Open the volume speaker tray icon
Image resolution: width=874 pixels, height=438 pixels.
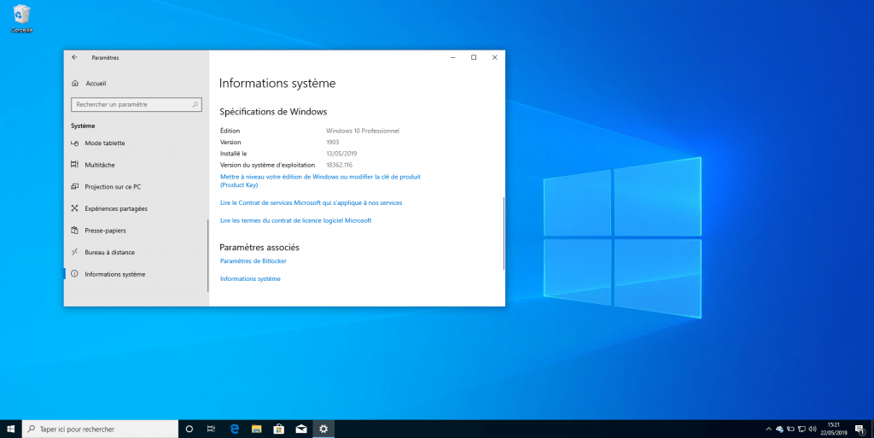pyautogui.click(x=813, y=429)
